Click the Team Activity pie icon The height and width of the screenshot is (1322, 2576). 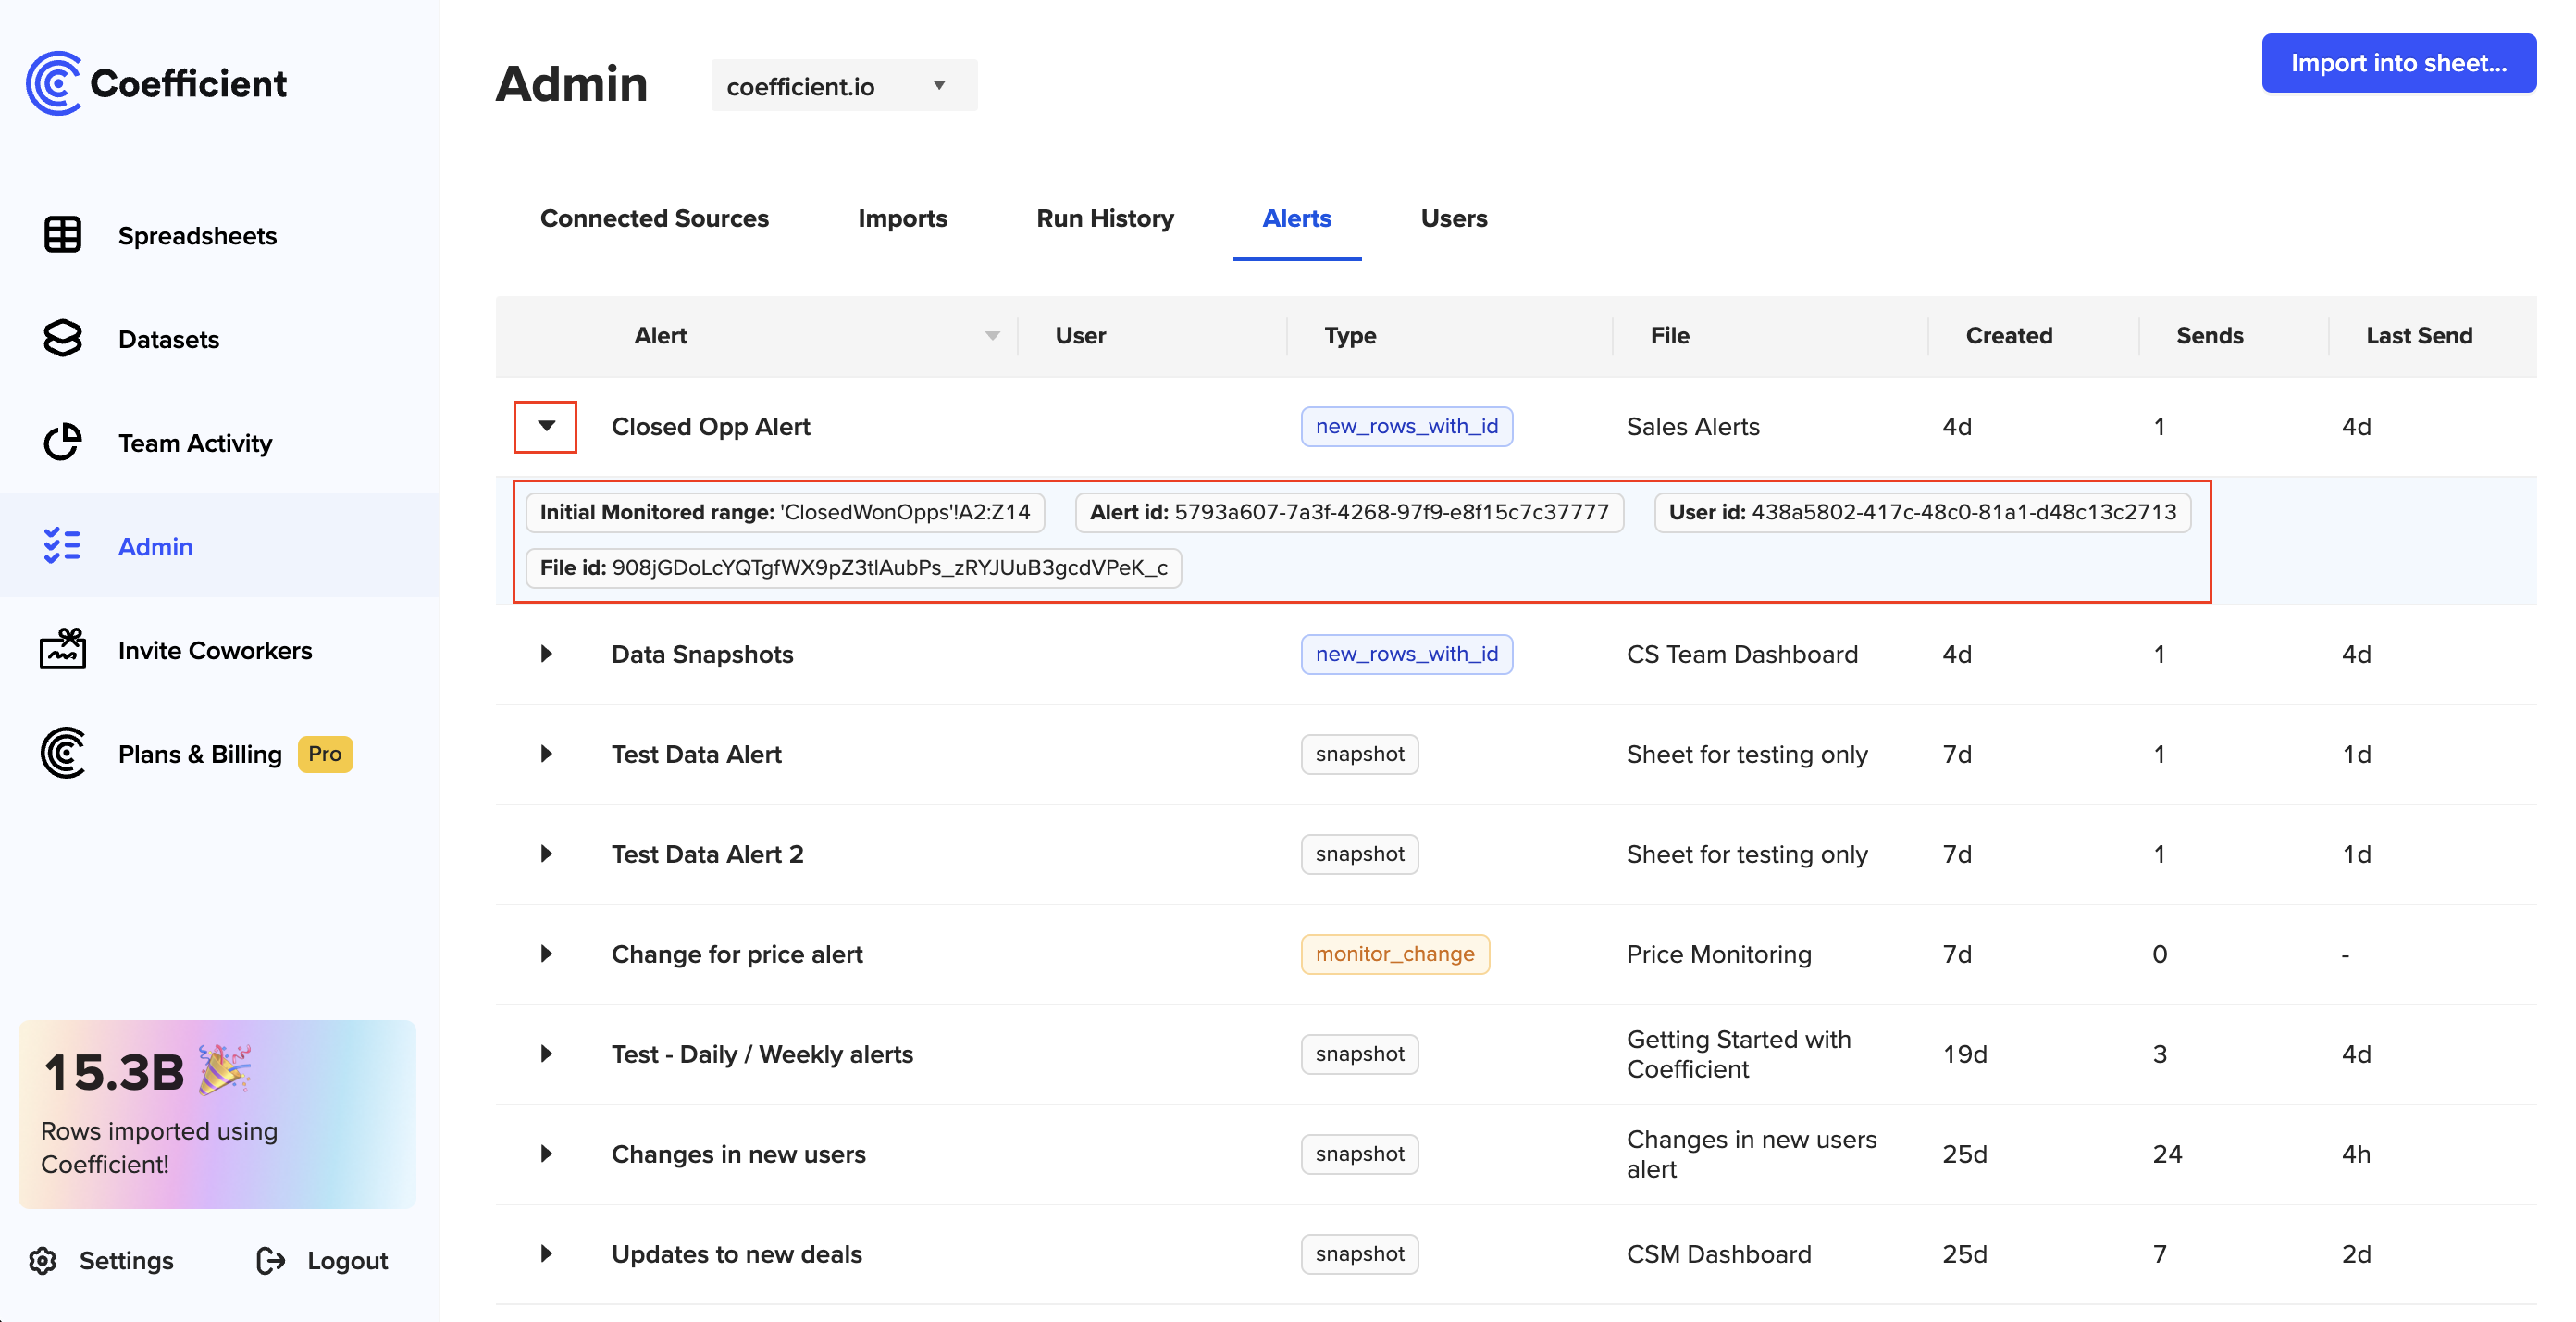(x=62, y=443)
